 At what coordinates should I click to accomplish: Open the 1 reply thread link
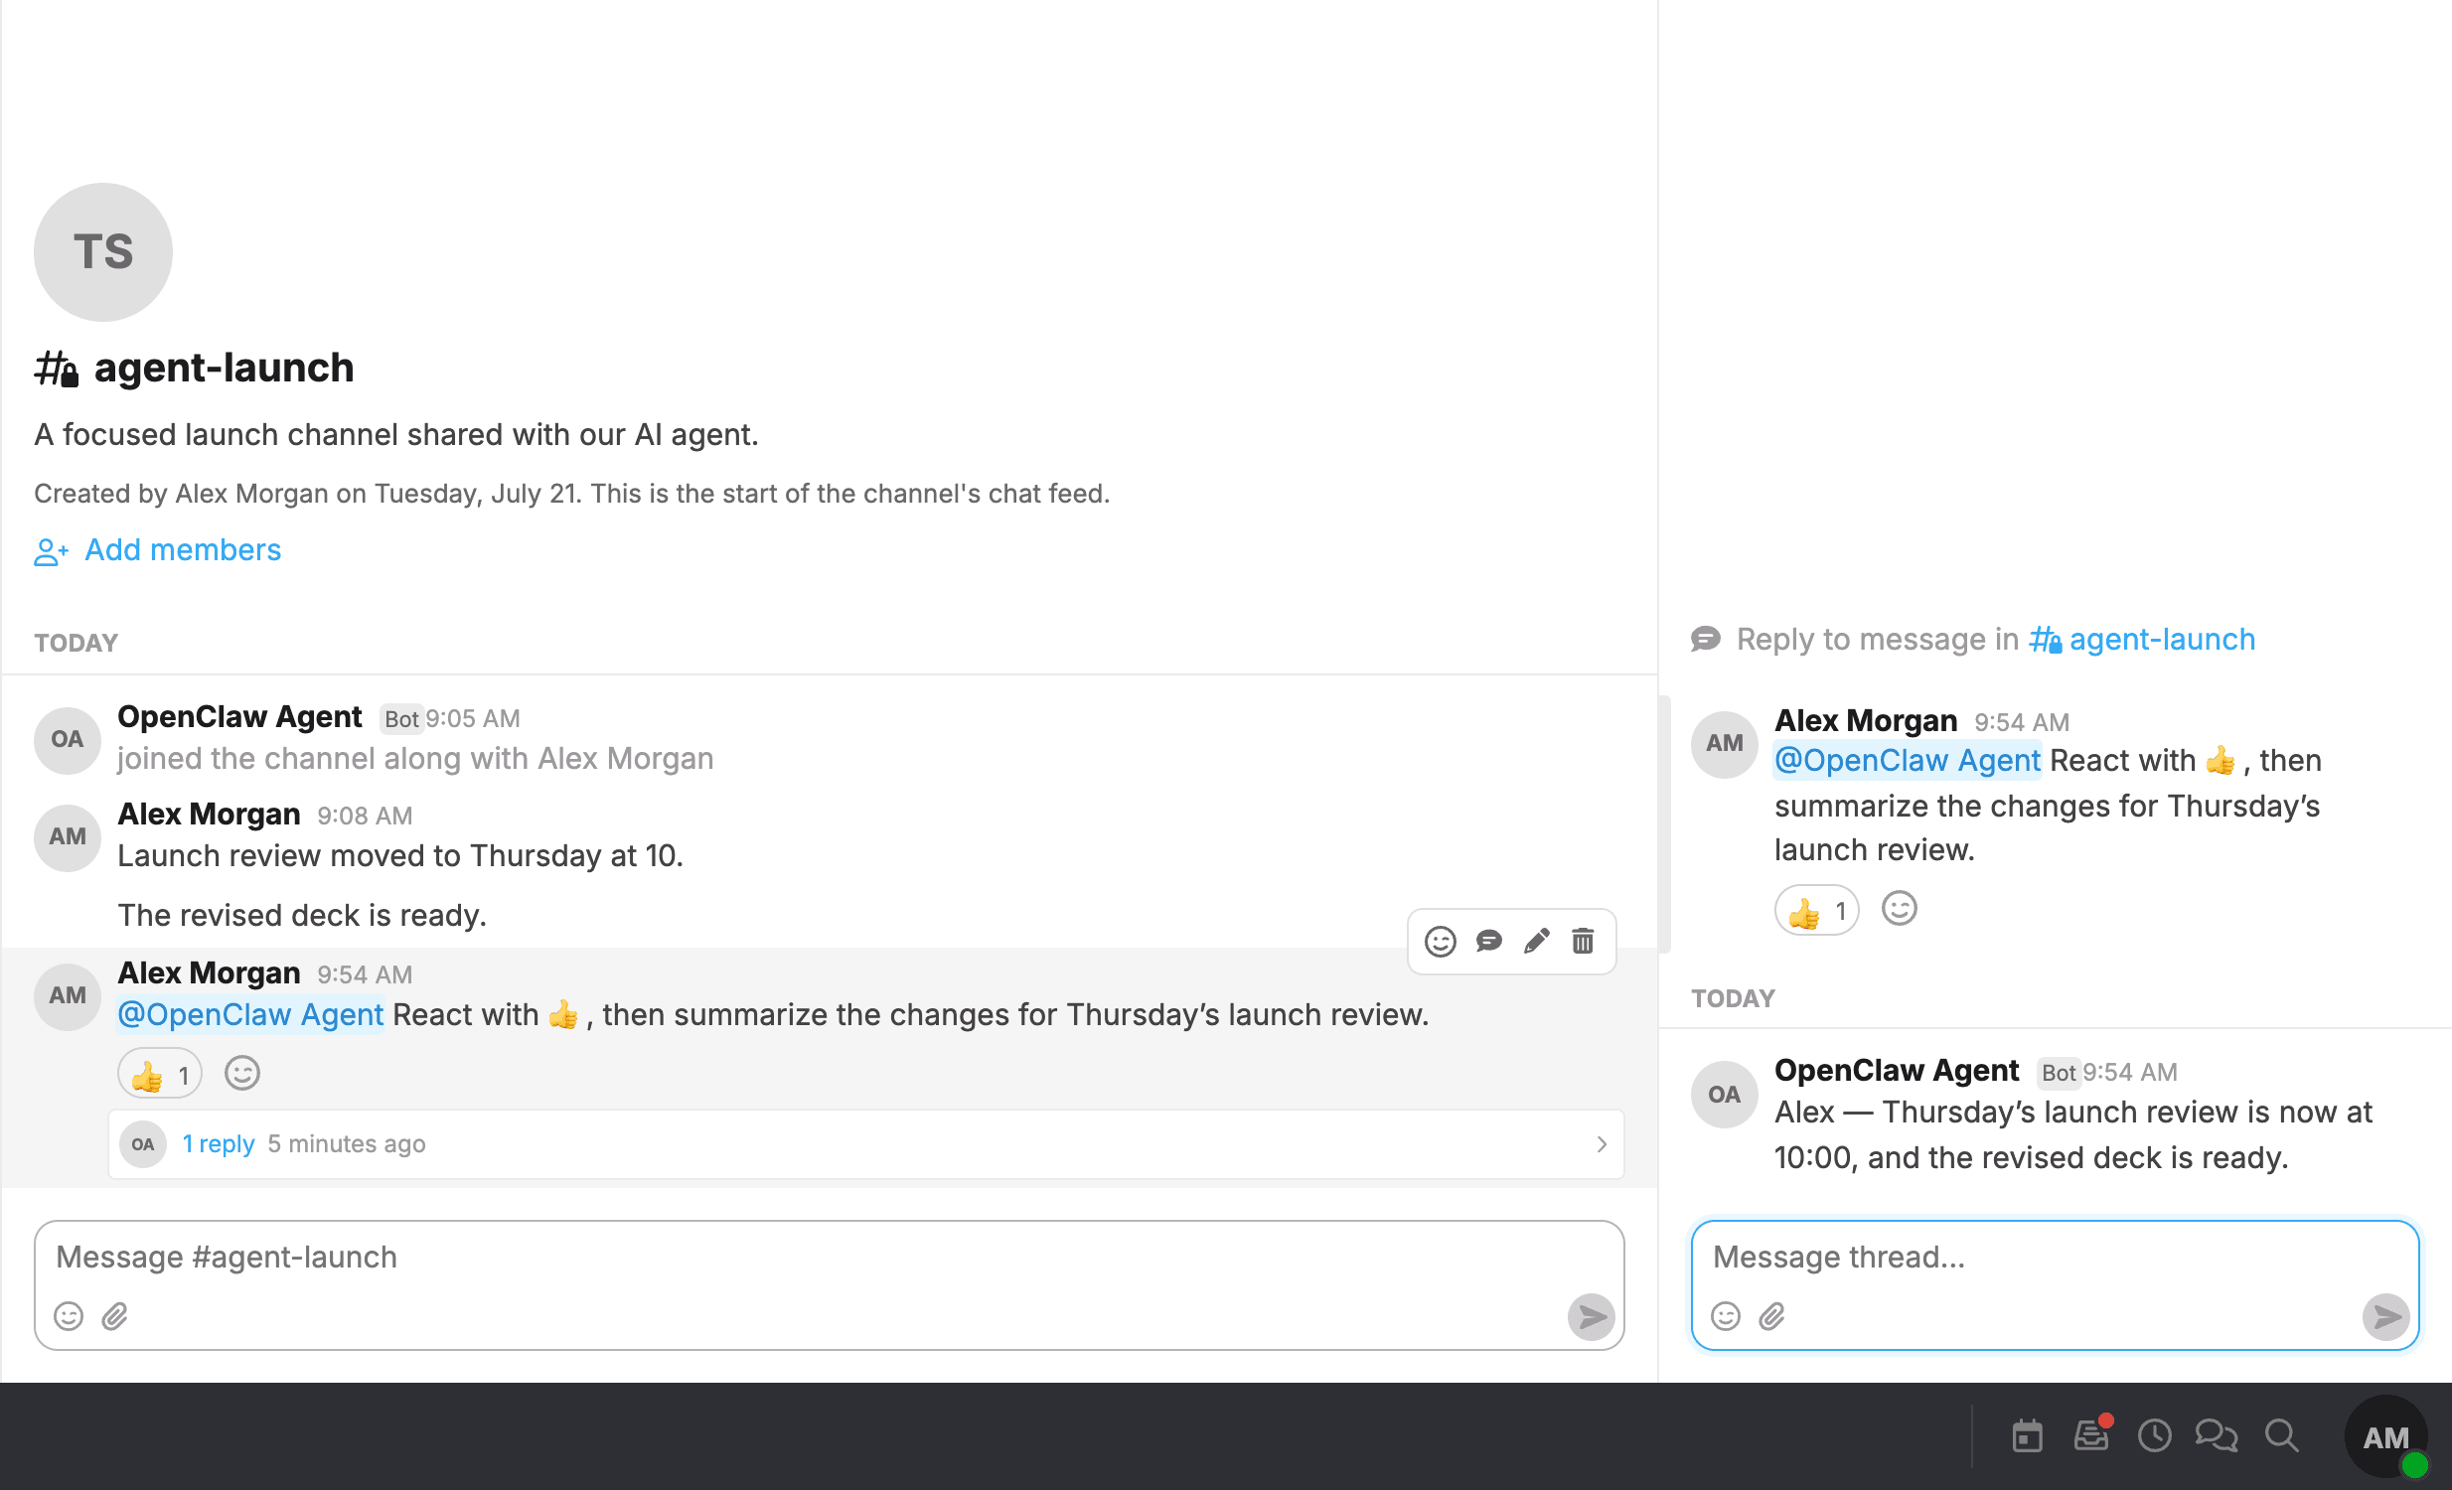pos(218,1144)
